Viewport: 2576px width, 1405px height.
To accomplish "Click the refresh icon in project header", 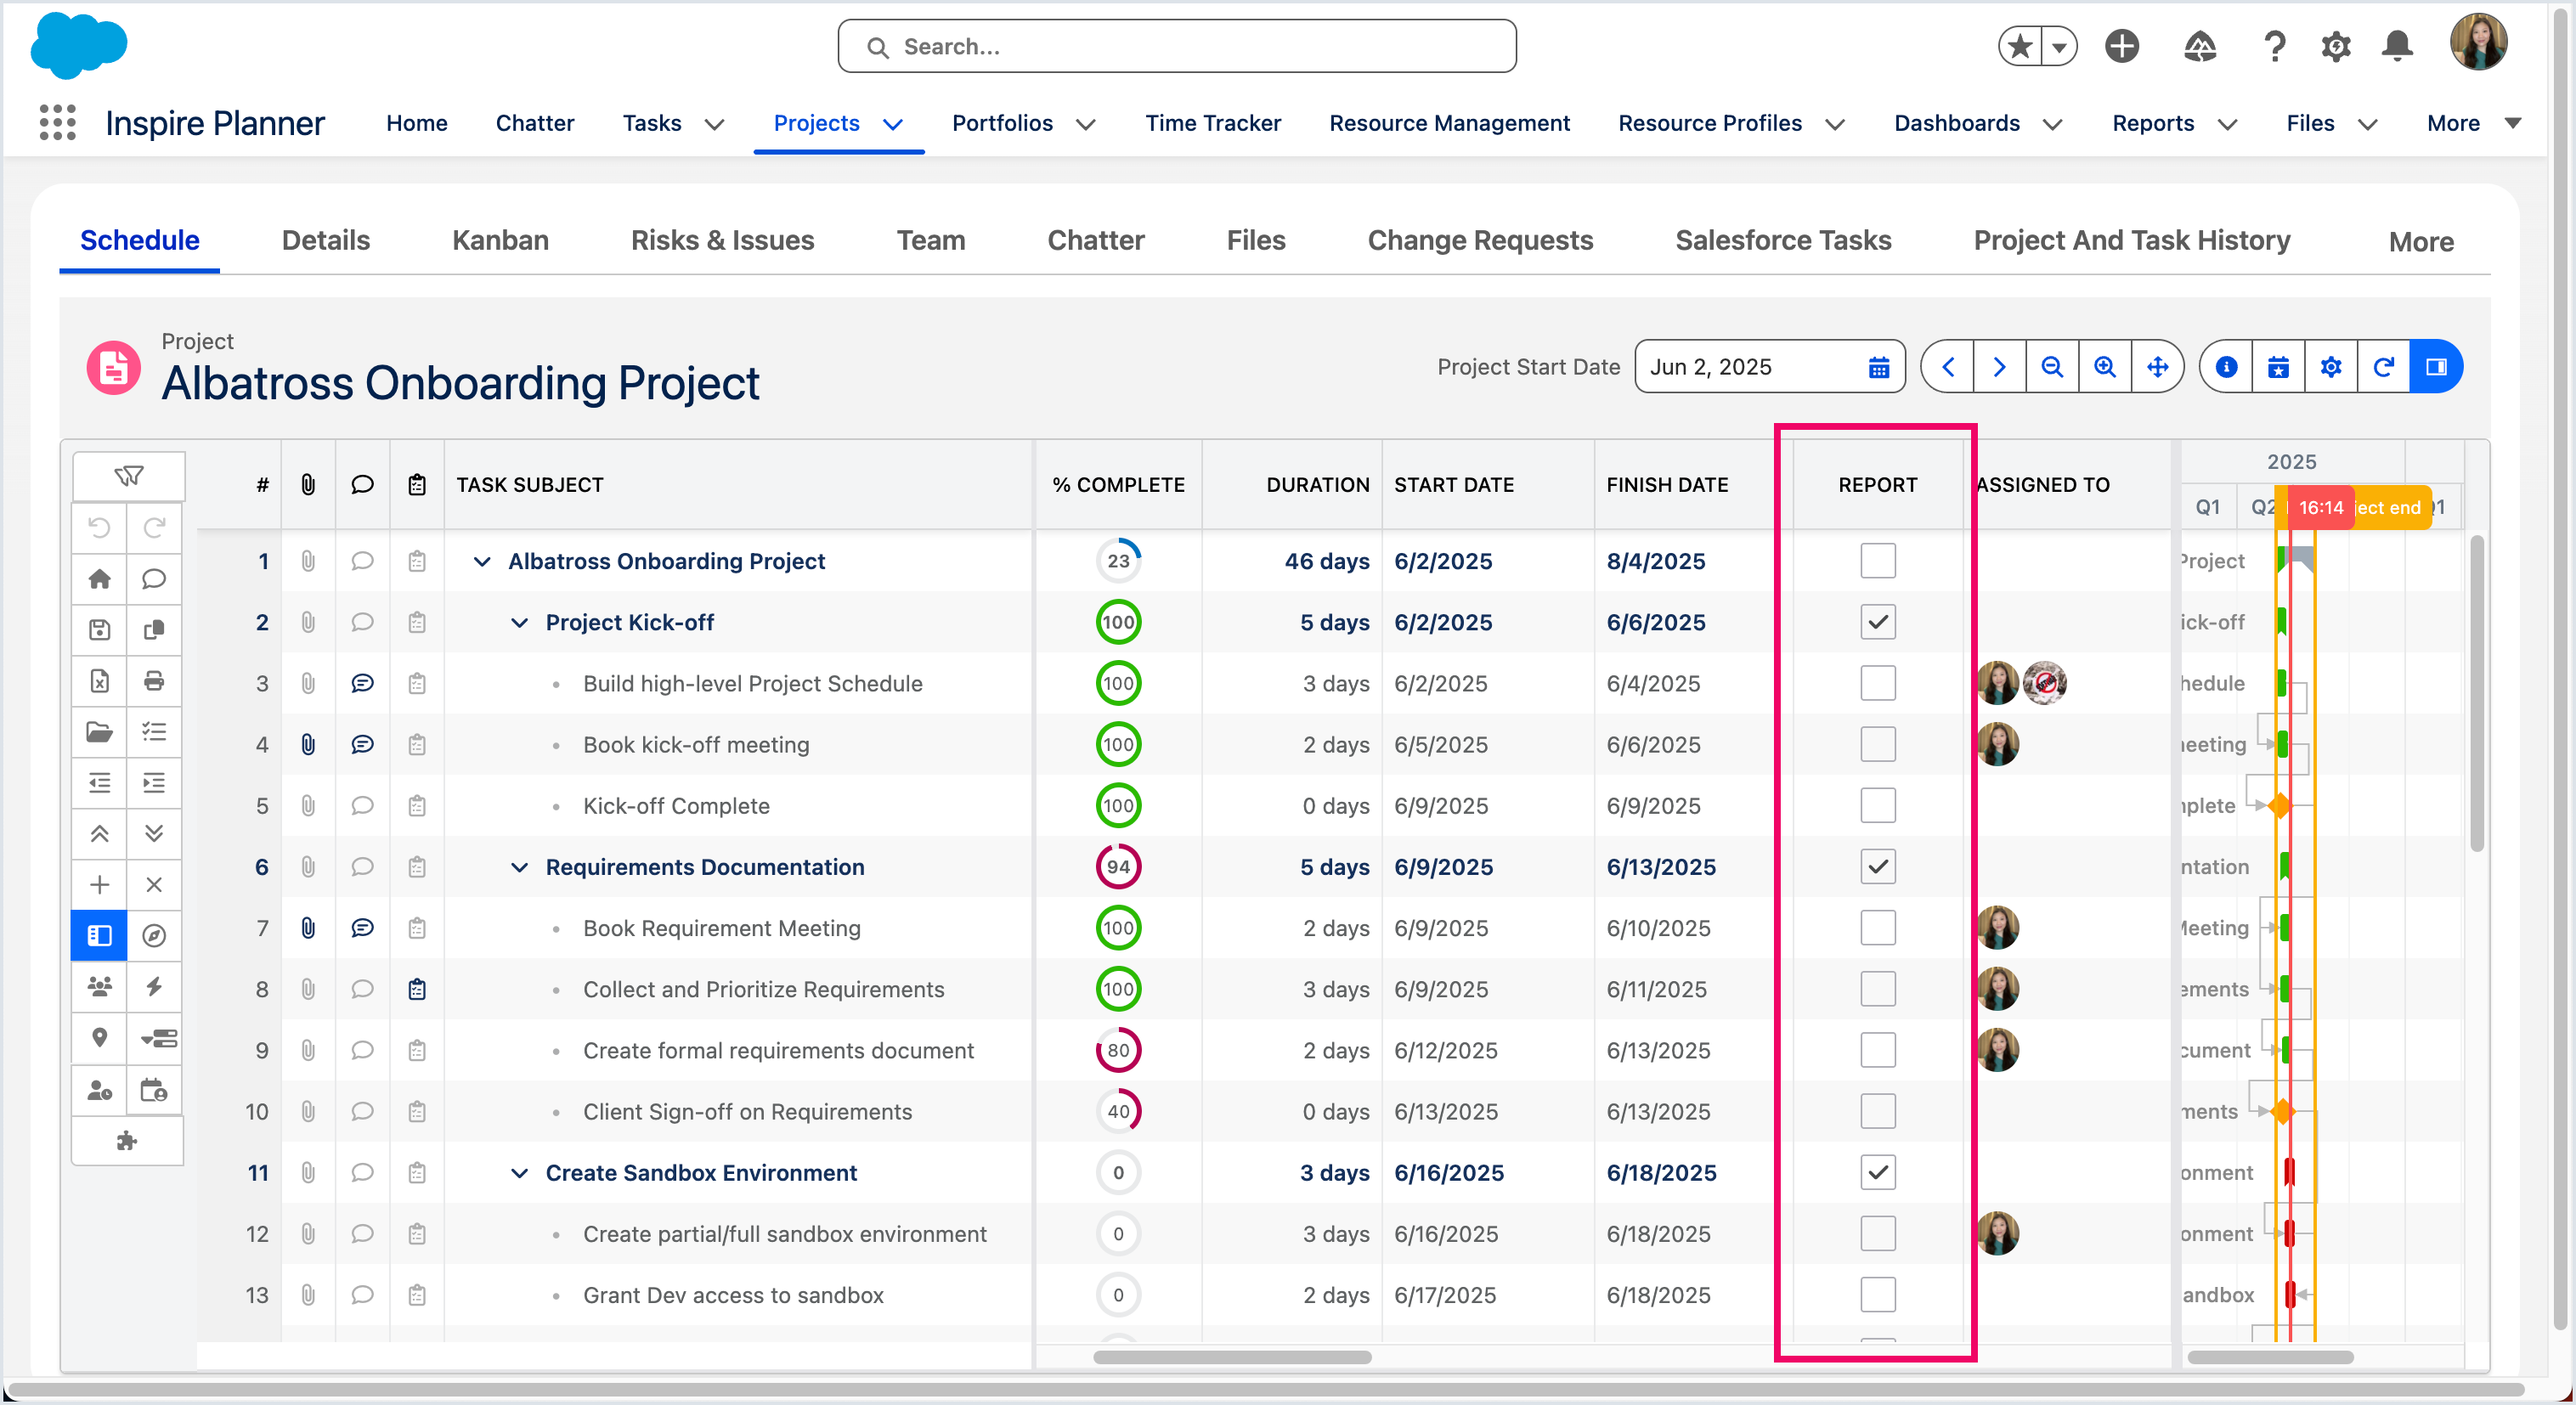I will tap(2384, 367).
